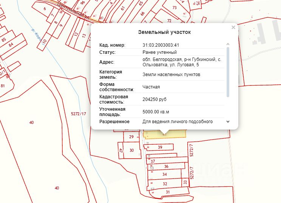Image resolution: width=281 pixels, height=203 pixels.
Task: Select parcel 39 on the map
Action: coord(160,147)
